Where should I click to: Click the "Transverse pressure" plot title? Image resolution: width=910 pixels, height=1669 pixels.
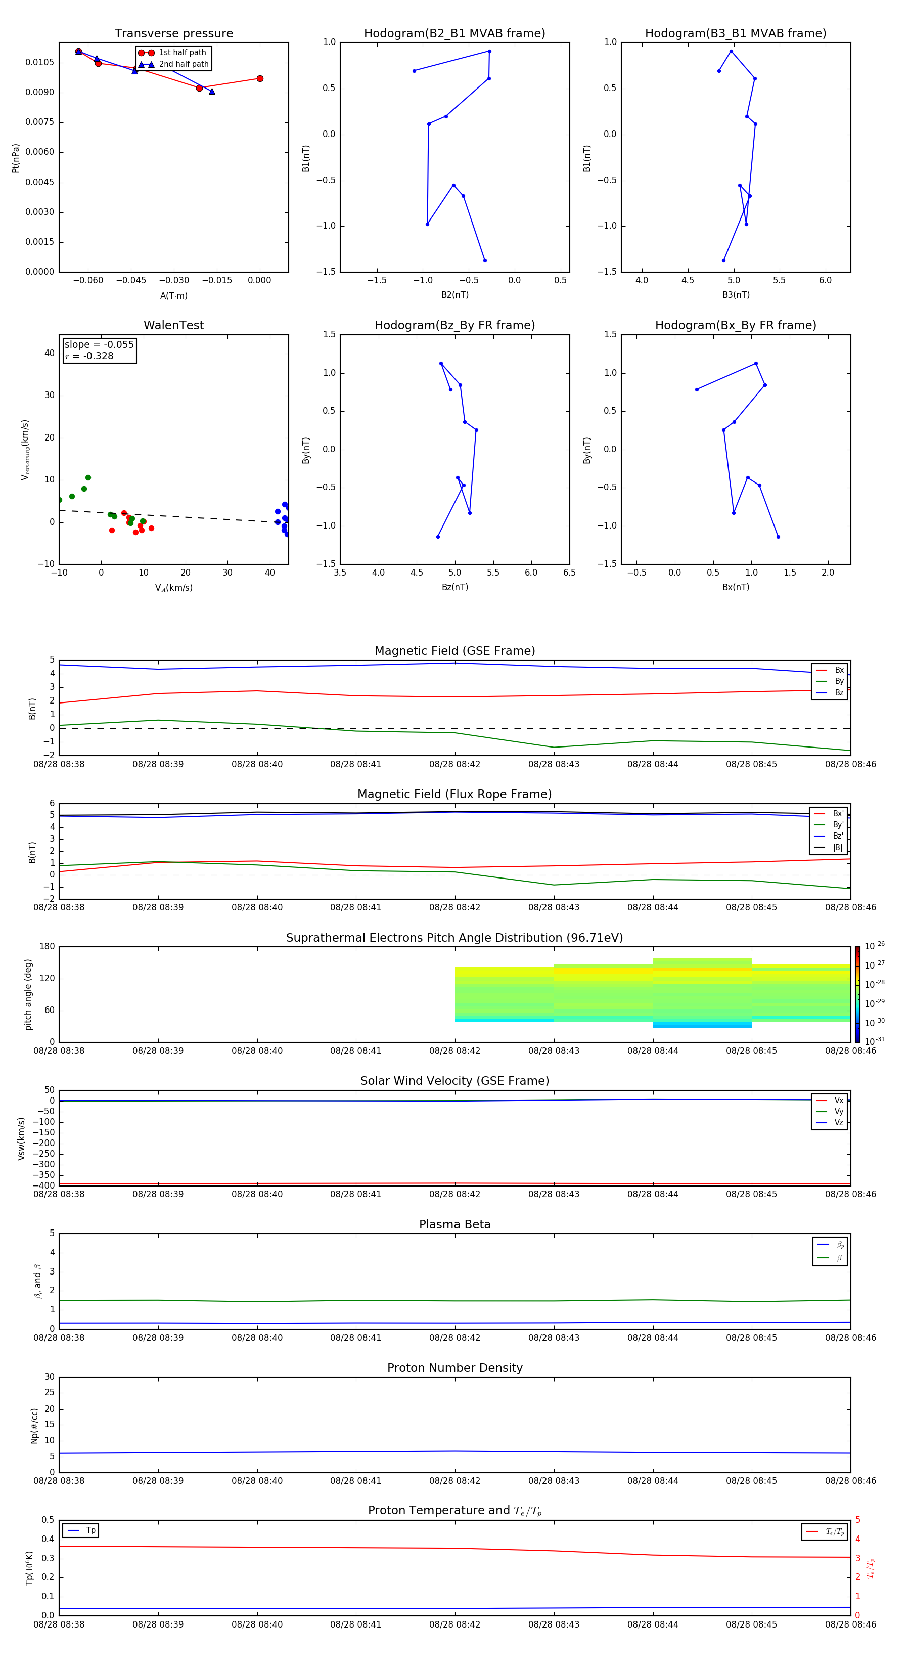173,34
